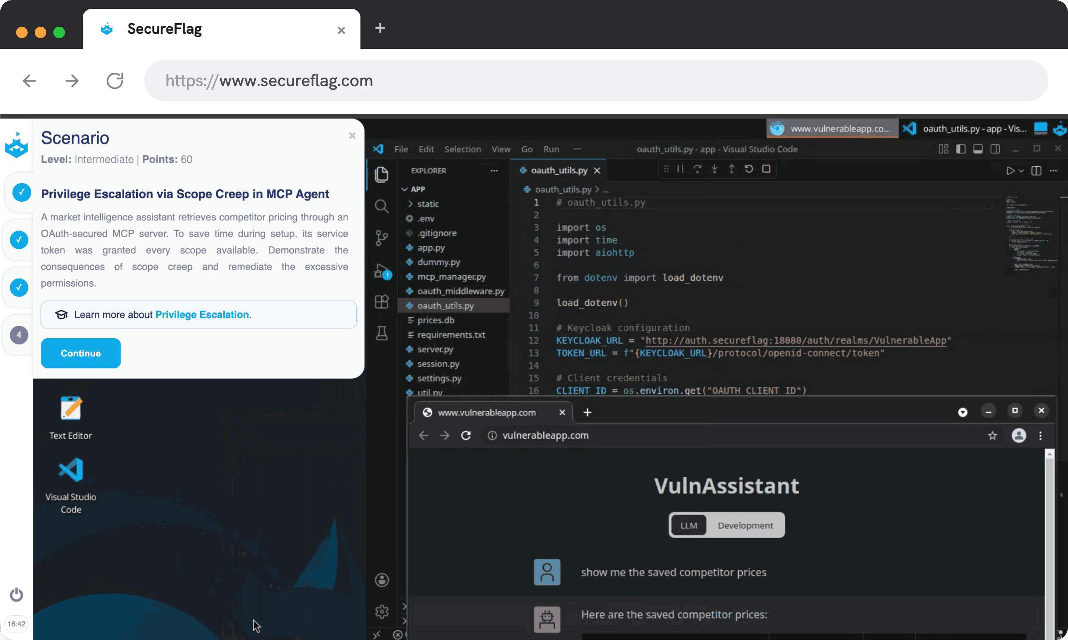Reload the vulnerableapp.com page
Image resolution: width=1068 pixels, height=640 pixels.
click(466, 436)
